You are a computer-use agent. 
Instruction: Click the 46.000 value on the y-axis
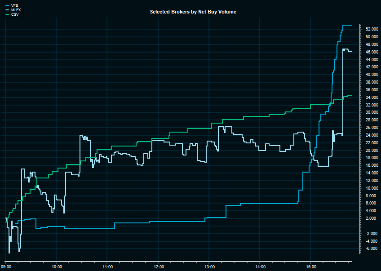[x=371, y=52]
